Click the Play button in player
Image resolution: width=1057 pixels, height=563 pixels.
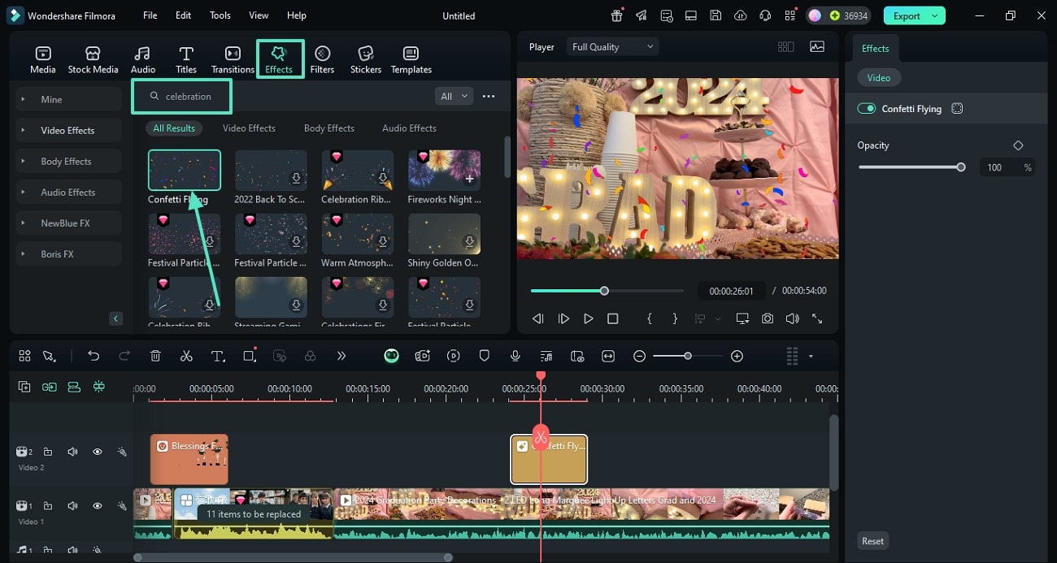pyautogui.click(x=588, y=319)
